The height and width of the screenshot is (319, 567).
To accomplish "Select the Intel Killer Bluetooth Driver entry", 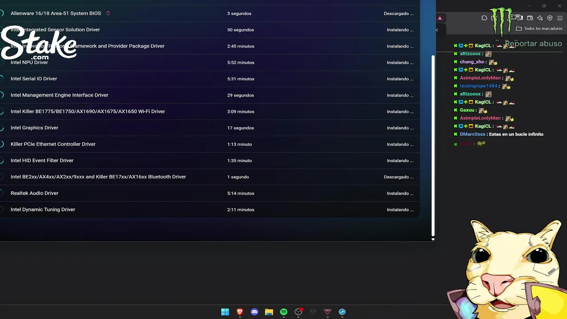I will pos(210,177).
